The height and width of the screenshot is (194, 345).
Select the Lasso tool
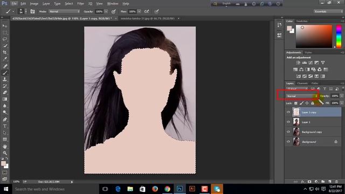(x=5, y=39)
